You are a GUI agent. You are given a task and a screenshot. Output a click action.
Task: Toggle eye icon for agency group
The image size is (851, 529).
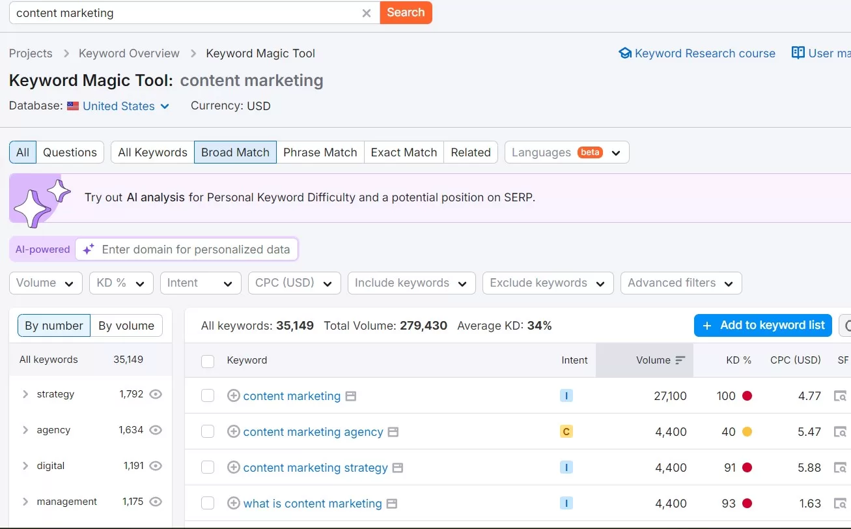pyautogui.click(x=156, y=430)
